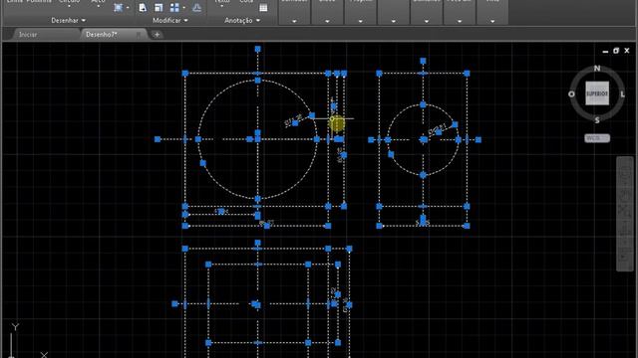Click the navigation bar on right edge
The height and width of the screenshot is (358, 638).
pos(625,214)
